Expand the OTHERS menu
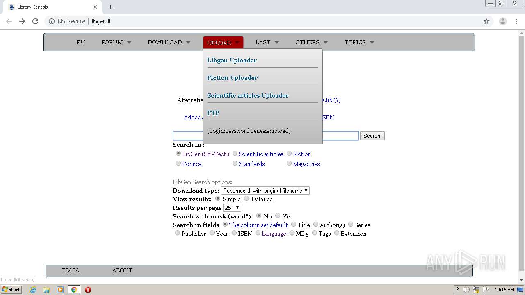 tap(311, 42)
